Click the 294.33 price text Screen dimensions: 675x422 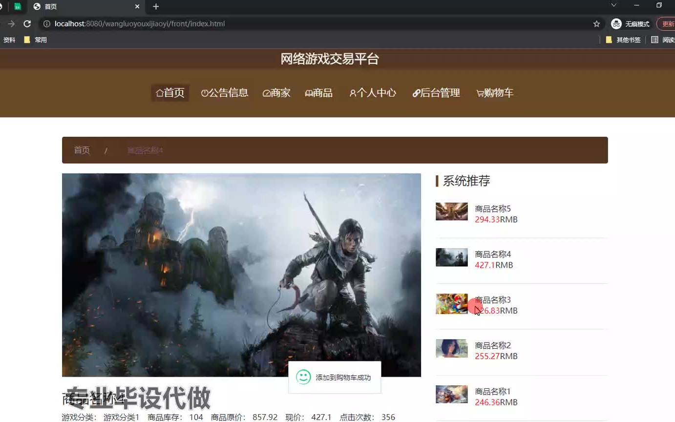click(x=487, y=219)
